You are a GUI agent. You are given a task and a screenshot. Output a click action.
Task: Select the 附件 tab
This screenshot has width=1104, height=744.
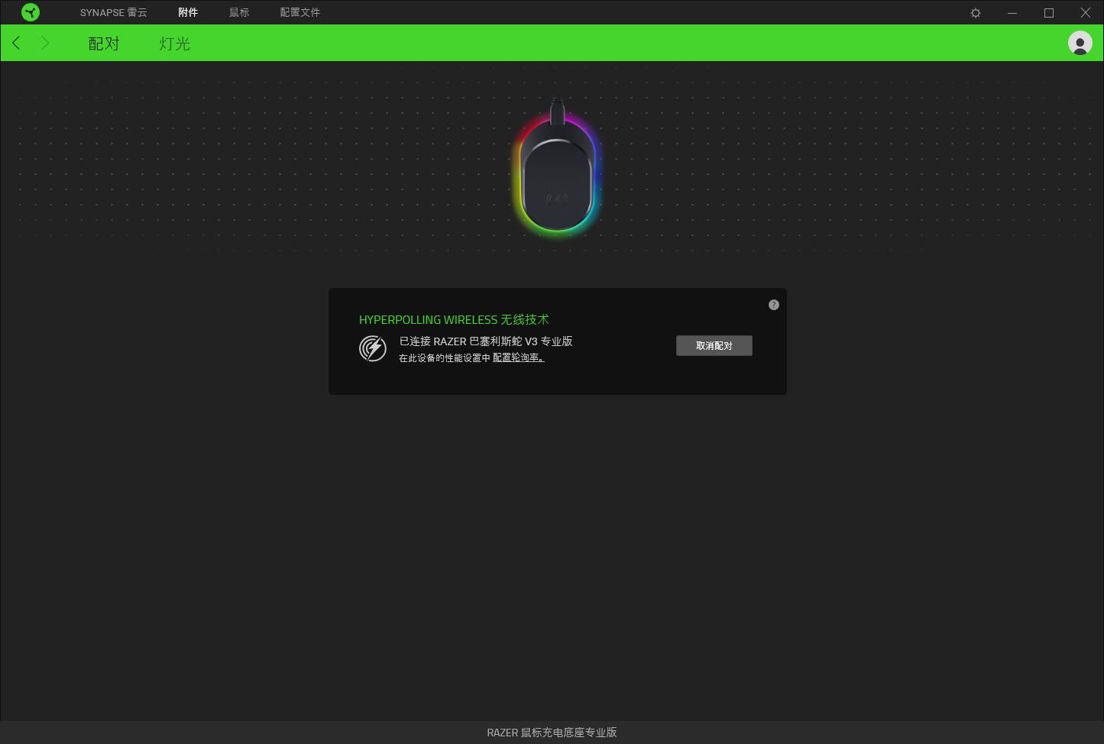(x=188, y=12)
